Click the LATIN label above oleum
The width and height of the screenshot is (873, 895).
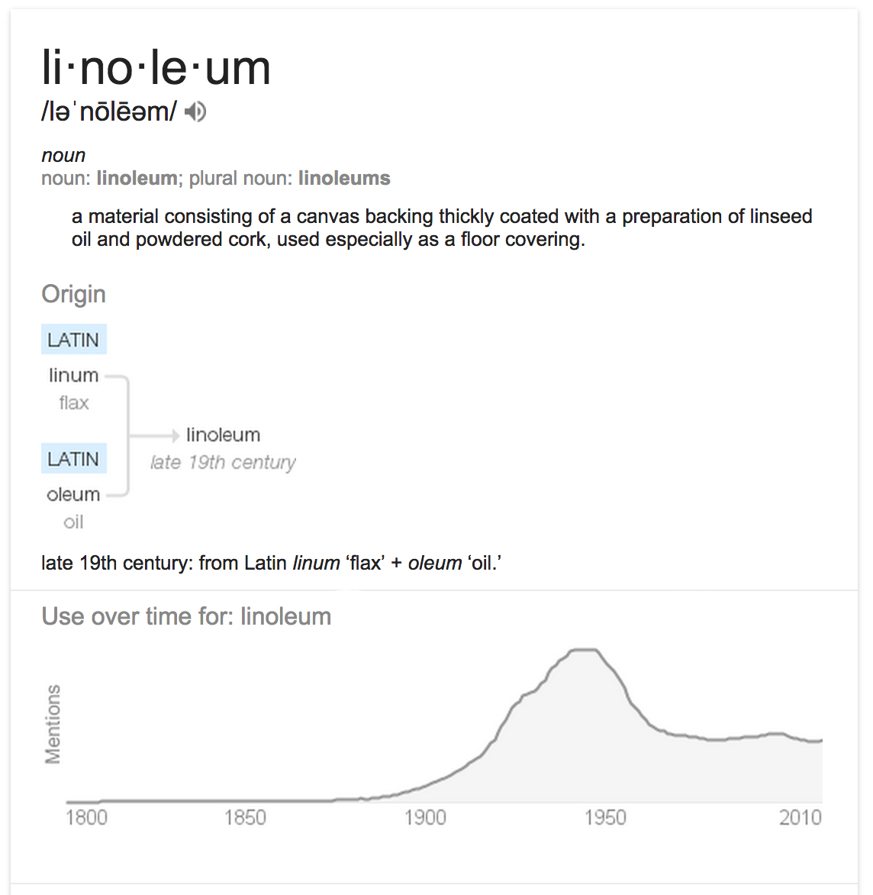[73, 459]
